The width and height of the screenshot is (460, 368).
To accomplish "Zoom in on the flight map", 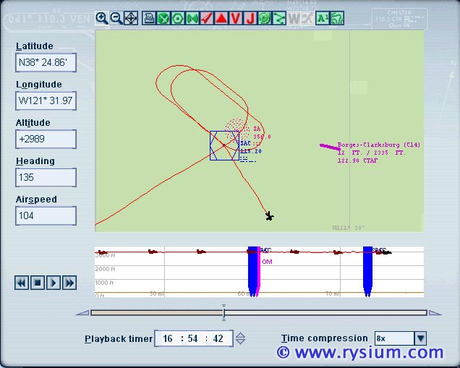I will click(102, 18).
